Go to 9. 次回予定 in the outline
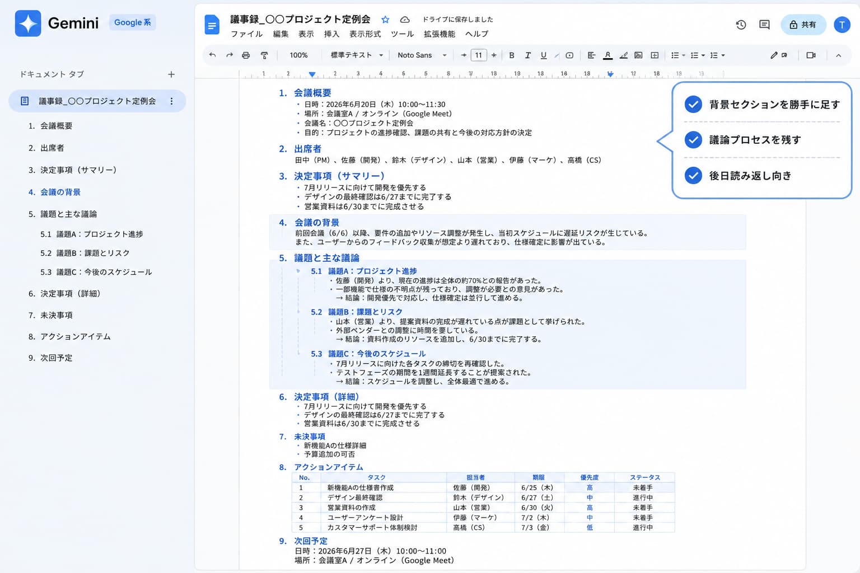Image resolution: width=860 pixels, height=573 pixels. (x=50, y=358)
